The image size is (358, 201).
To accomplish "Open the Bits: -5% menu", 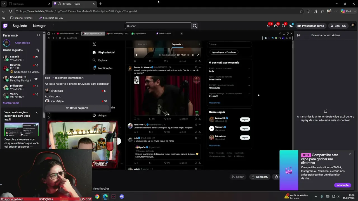I will click(338, 26).
